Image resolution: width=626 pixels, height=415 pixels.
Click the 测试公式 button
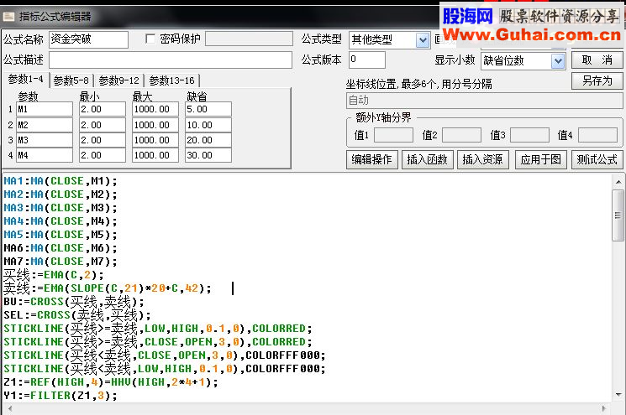point(597,159)
